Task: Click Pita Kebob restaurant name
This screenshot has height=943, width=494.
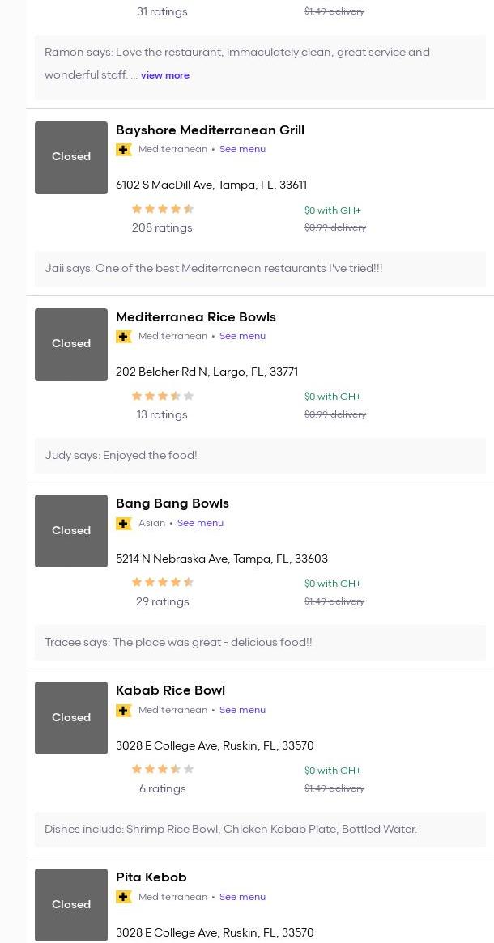Action: tap(151, 877)
